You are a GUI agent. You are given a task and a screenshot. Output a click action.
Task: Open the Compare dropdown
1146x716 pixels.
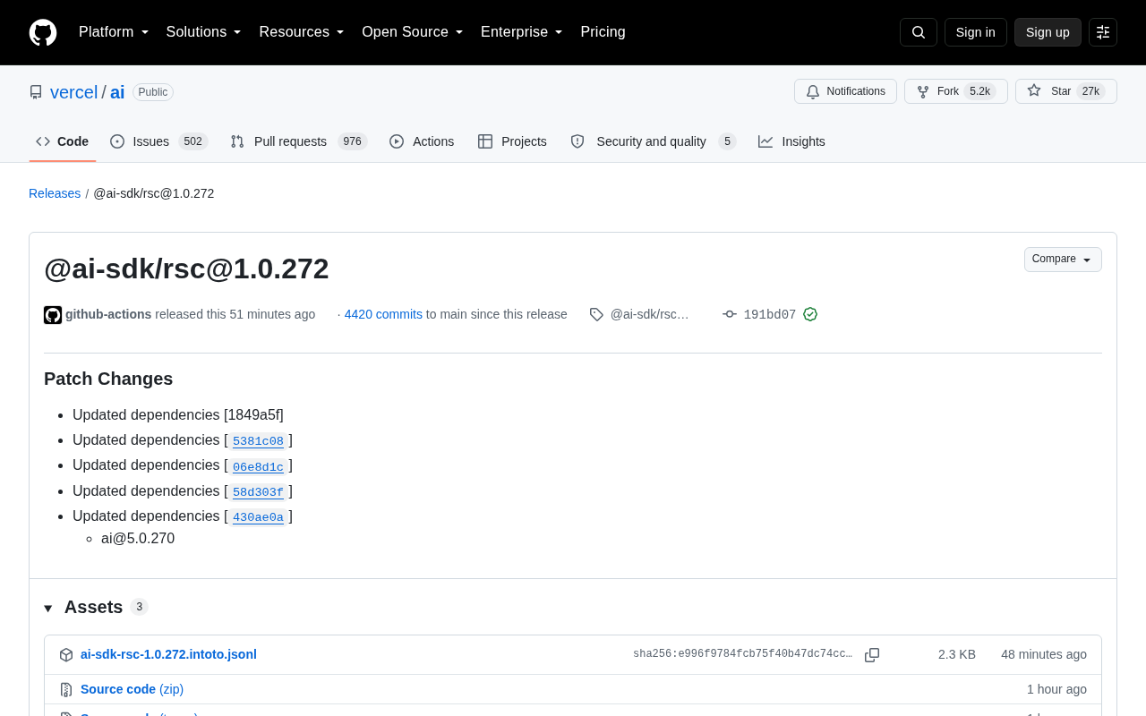pyautogui.click(x=1063, y=260)
